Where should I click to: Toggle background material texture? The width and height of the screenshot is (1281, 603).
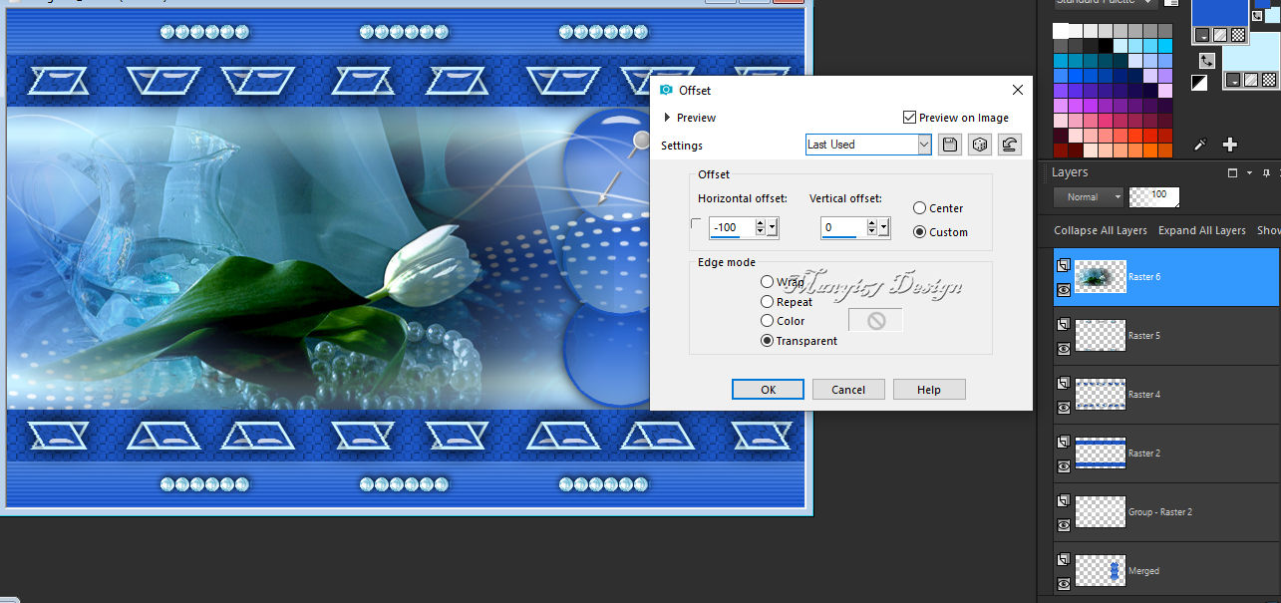coord(1249,80)
